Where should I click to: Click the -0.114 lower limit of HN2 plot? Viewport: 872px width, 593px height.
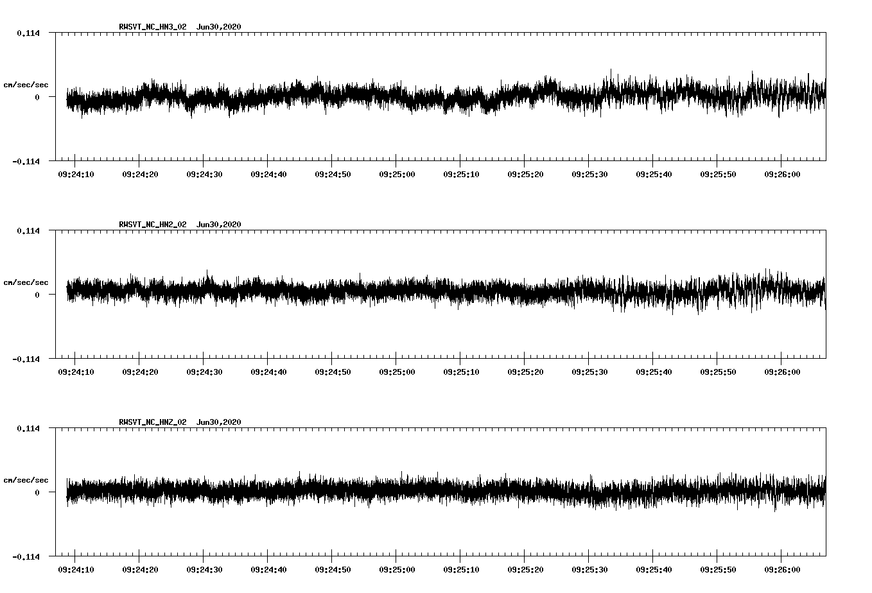[x=26, y=359]
